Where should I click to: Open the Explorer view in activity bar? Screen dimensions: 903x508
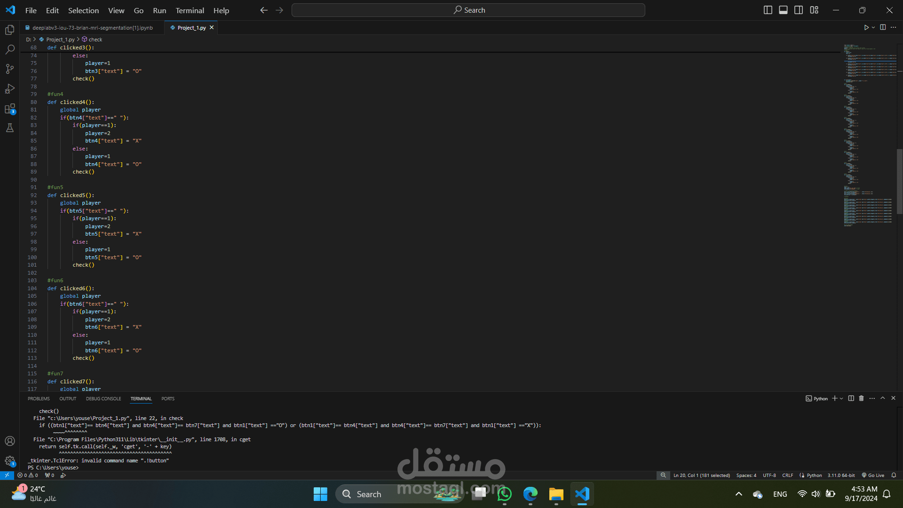pyautogui.click(x=10, y=30)
